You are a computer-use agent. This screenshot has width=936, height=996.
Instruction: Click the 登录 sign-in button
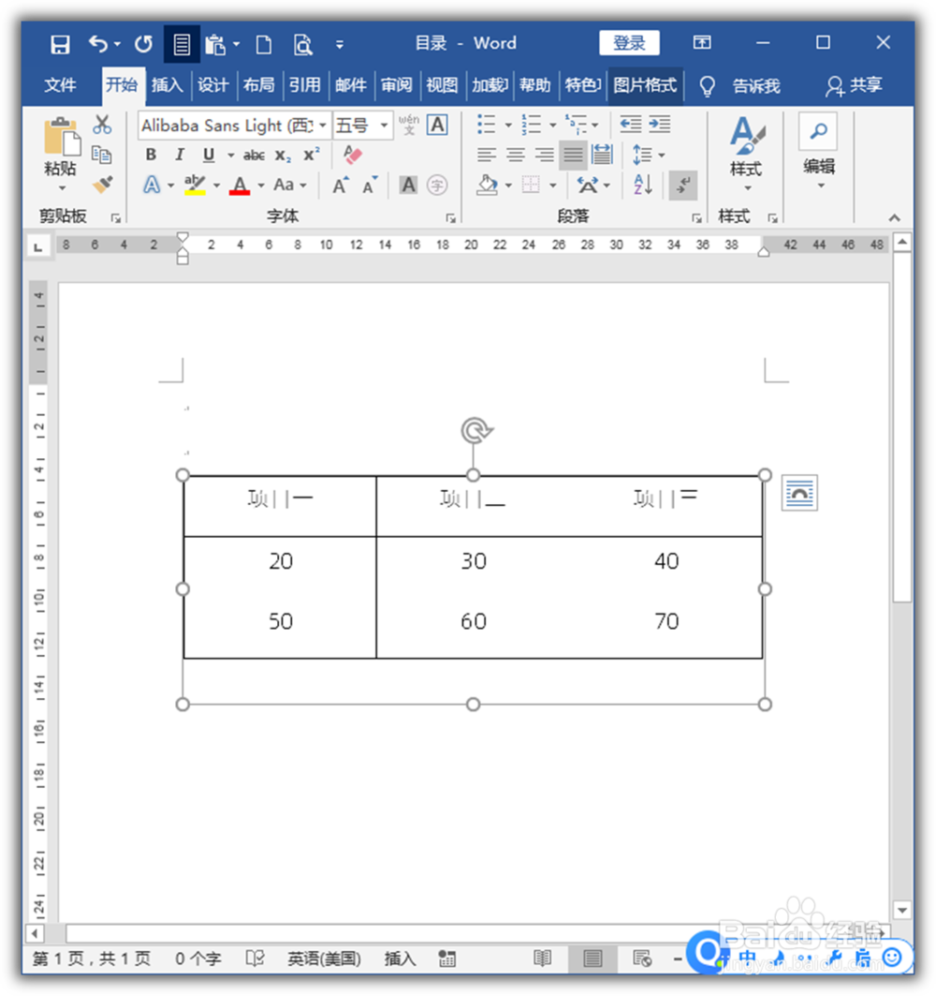[629, 42]
